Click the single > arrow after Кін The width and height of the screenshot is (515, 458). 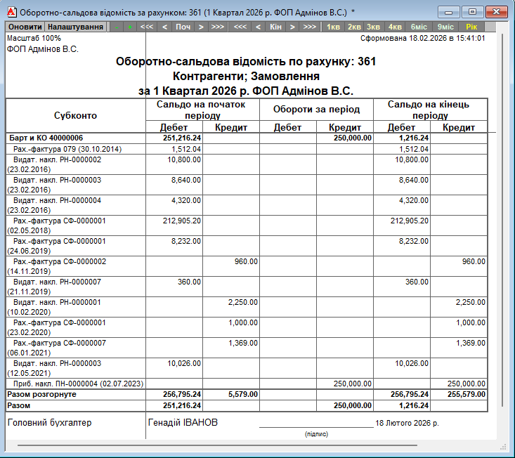[293, 27]
